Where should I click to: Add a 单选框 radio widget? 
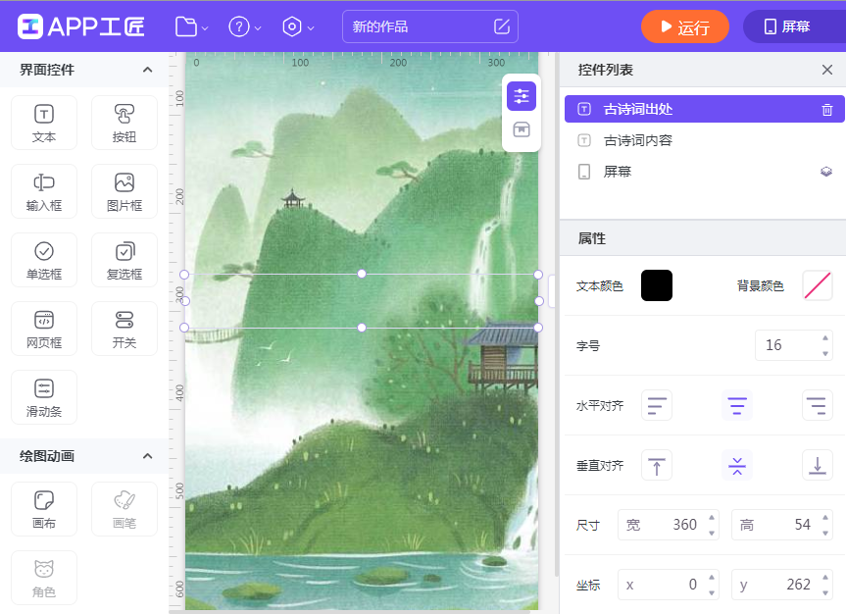coord(44,260)
